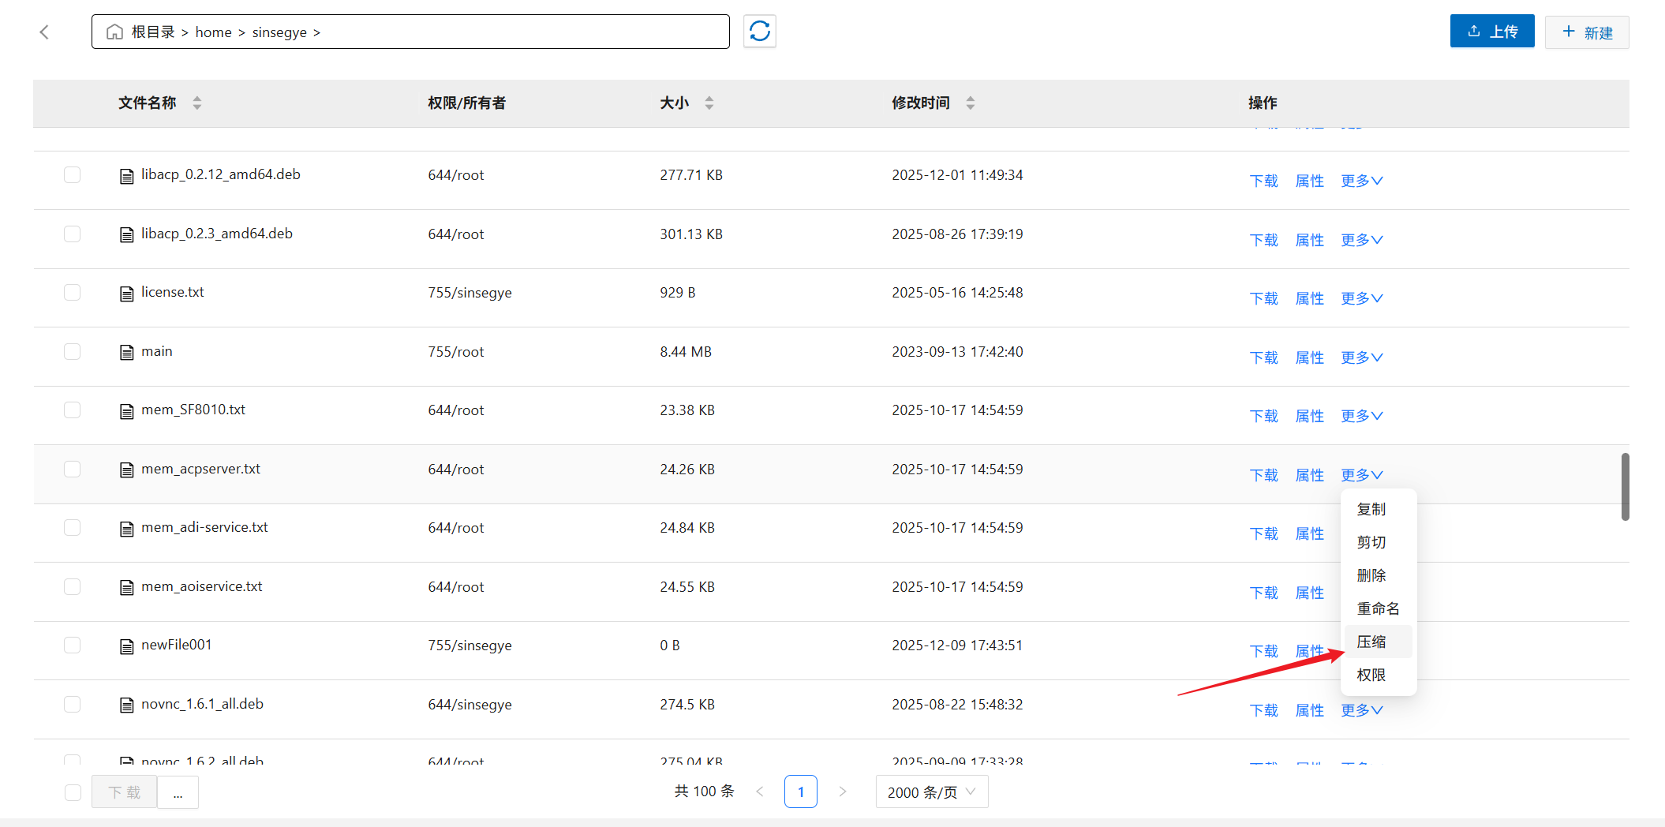The height and width of the screenshot is (827, 1665).
Task: Go back using the left arrow icon
Action: pyautogui.click(x=44, y=32)
